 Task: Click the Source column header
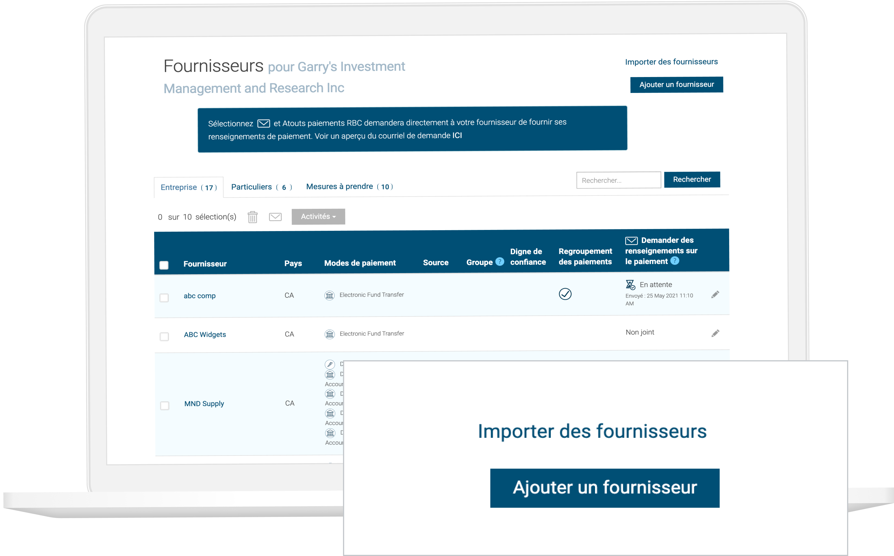(436, 263)
